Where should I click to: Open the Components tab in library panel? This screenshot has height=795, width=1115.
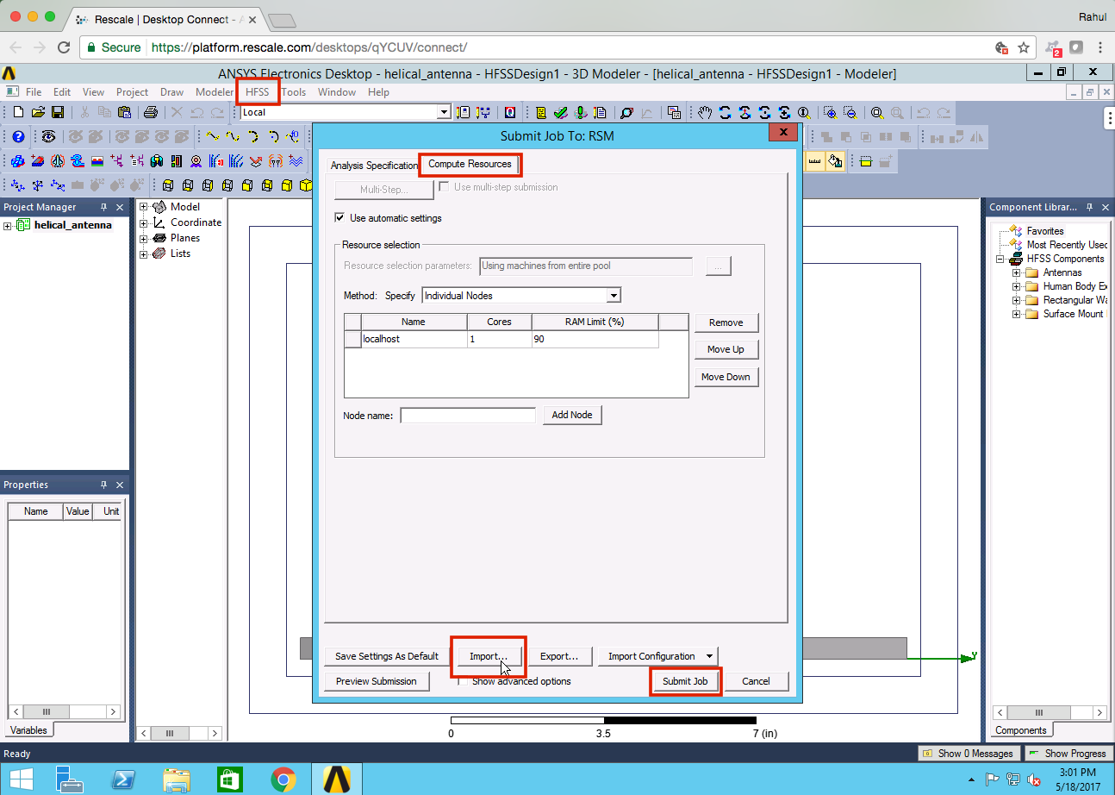[1021, 730]
